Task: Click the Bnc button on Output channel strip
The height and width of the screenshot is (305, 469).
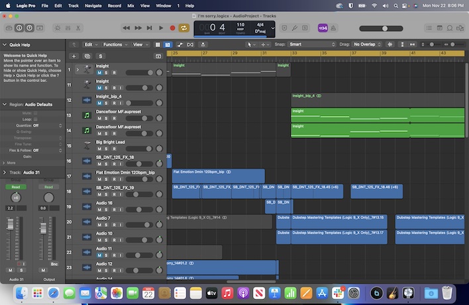Action: click(x=54, y=264)
